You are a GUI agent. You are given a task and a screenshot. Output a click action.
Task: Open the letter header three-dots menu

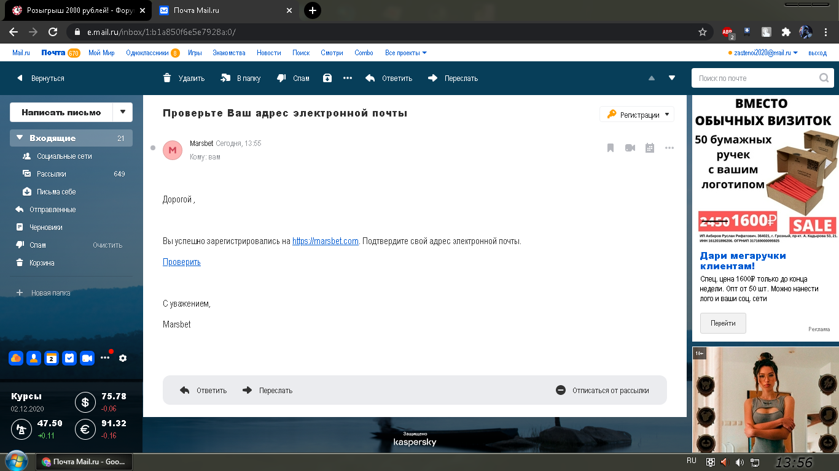pyautogui.click(x=669, y=148)
